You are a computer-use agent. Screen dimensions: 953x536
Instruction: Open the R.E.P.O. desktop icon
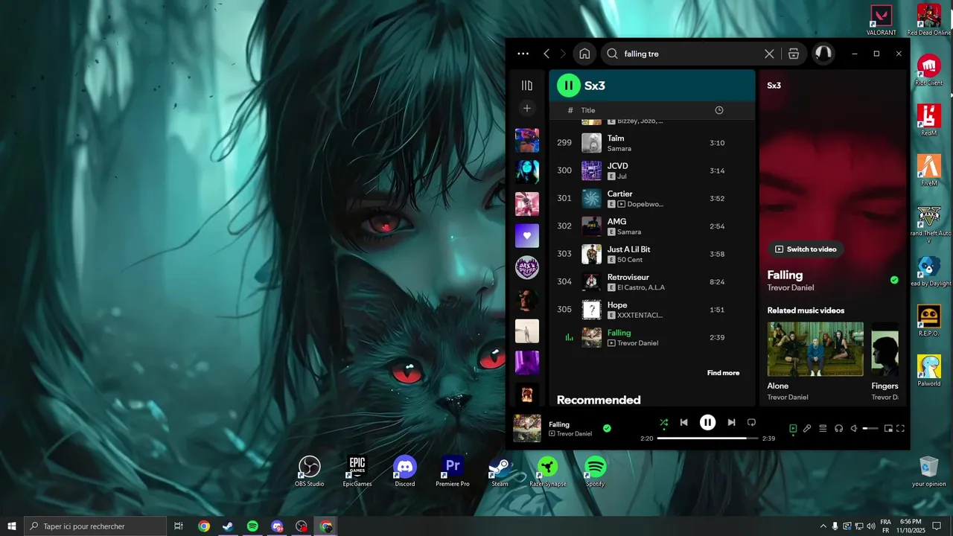928,320
